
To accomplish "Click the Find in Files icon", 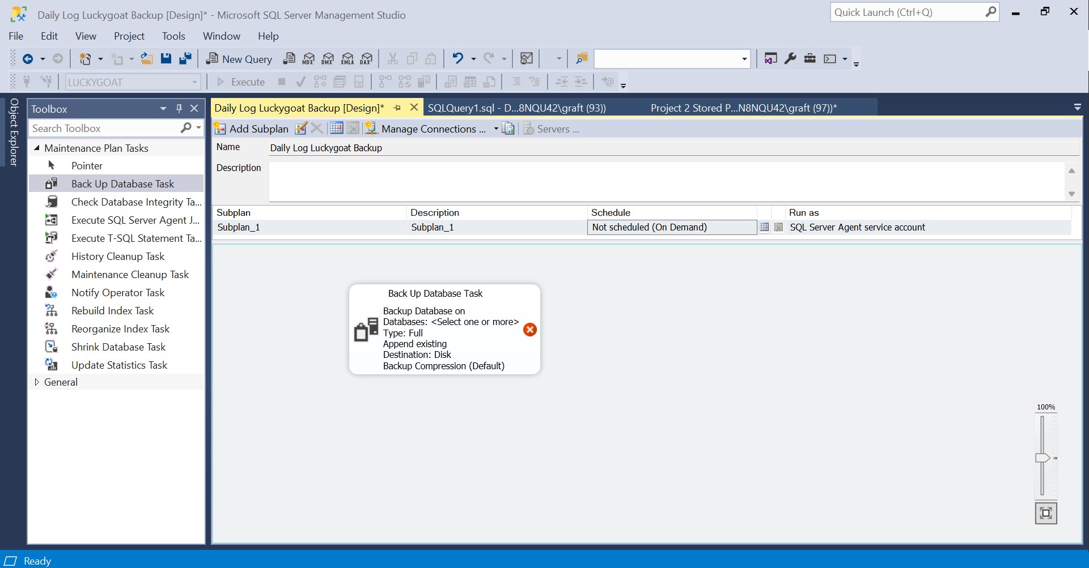I will (582, 58).
